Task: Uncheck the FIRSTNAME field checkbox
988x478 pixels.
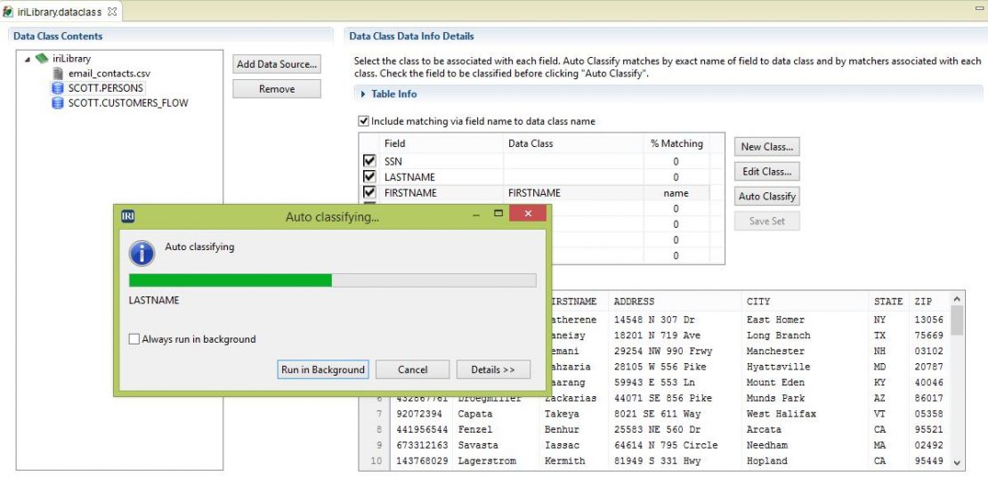Action: (x=369, y=192)
